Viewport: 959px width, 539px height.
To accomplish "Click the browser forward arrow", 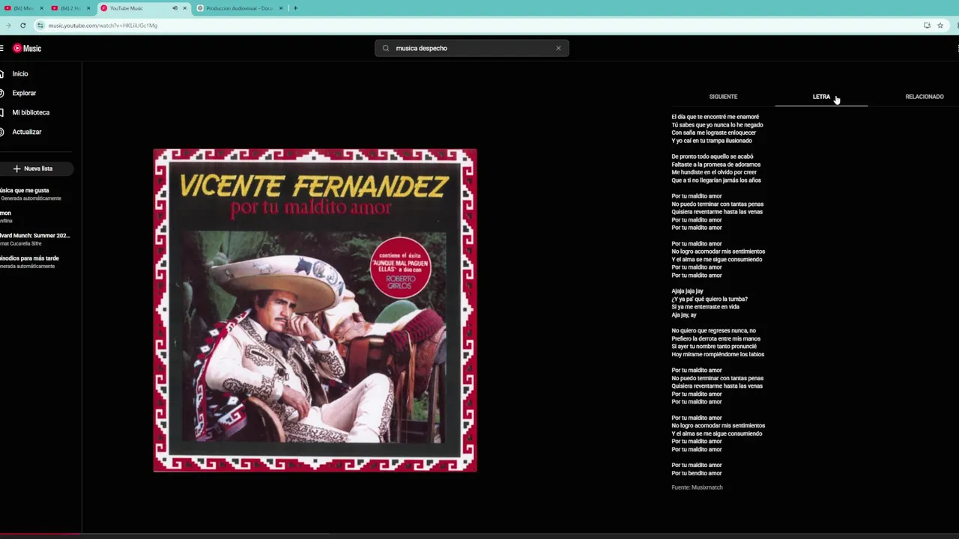I will click(8, 25).
